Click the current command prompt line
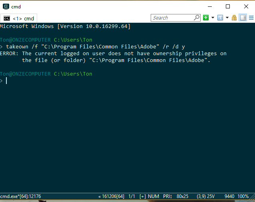This screenshot has height=202, width=255. click(x=4, y=81)
